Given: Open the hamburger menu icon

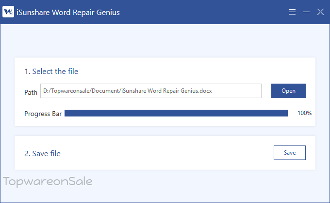Looking at the screenshot, I should click(292, 12).
